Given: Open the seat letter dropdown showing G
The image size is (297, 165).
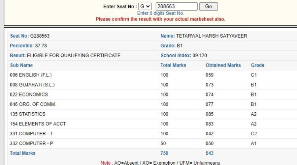Looking at the screenshot, I should [x=145, y=6].
